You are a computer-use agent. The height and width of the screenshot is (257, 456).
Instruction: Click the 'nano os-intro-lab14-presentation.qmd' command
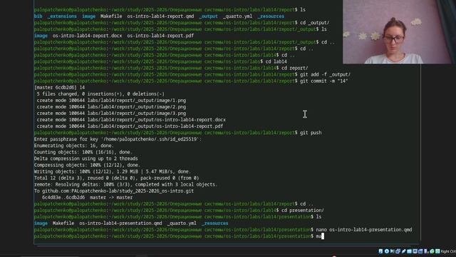click(x=364, y=230)
